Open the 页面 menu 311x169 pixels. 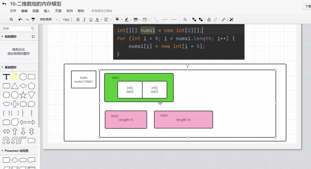point(58,11)
